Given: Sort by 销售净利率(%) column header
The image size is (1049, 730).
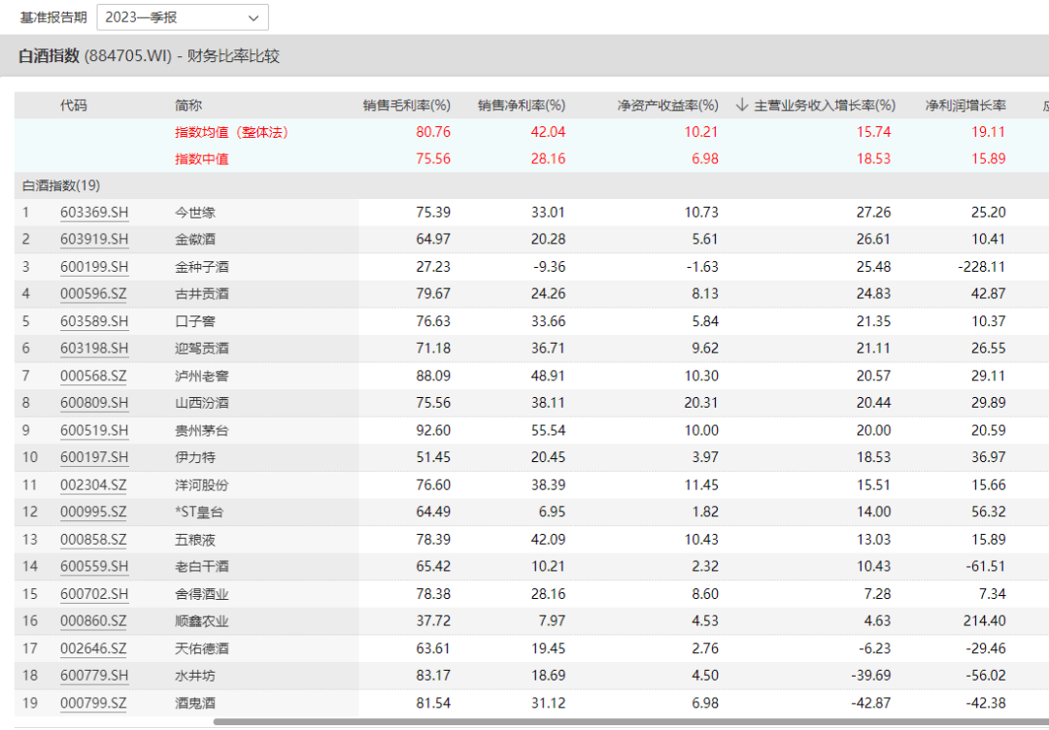Looking at the screenshot, I should tap(522, 105).
